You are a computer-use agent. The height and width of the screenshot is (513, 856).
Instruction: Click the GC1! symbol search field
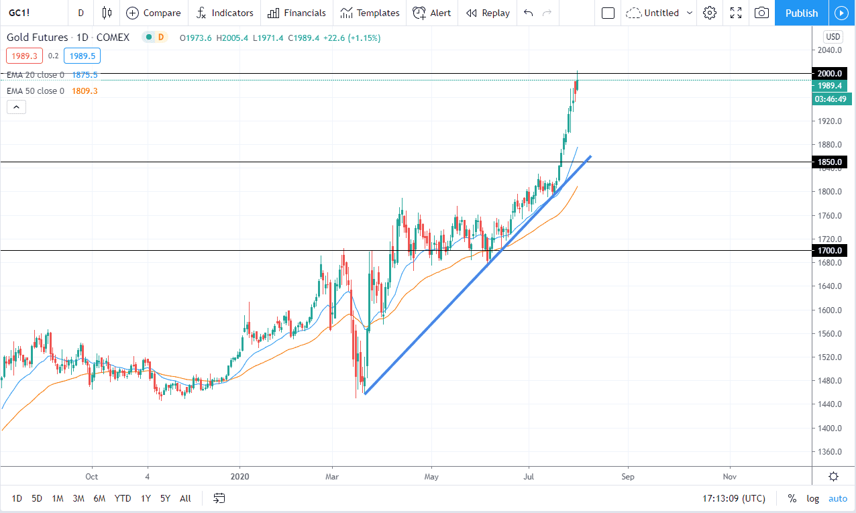coord(23,13)
